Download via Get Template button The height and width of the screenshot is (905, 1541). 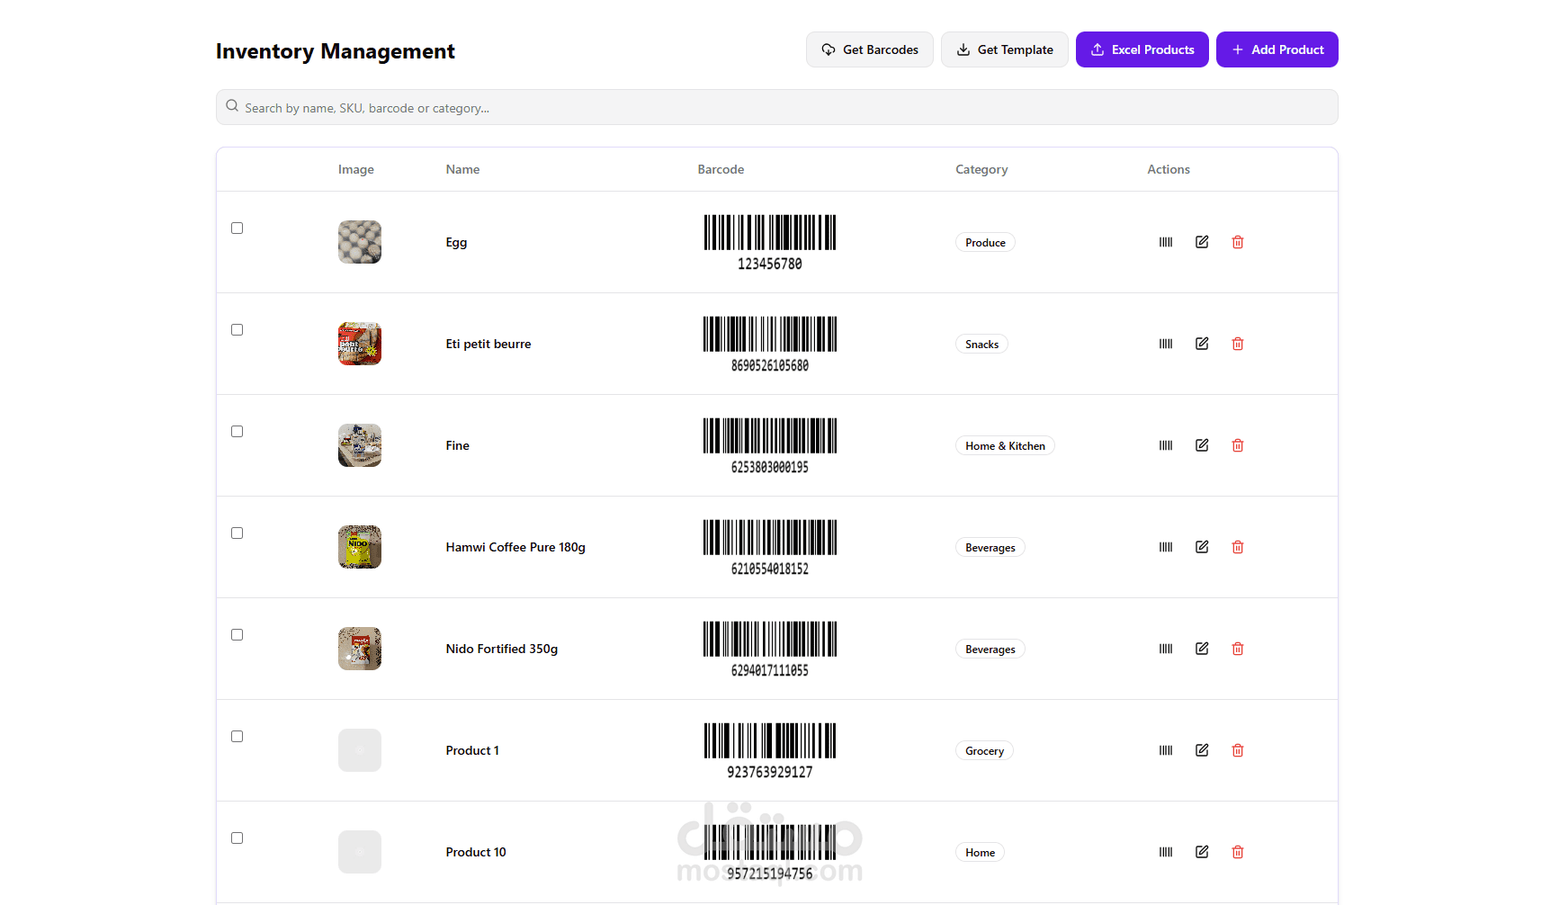pyautogui.click(x=1005, y=49)
